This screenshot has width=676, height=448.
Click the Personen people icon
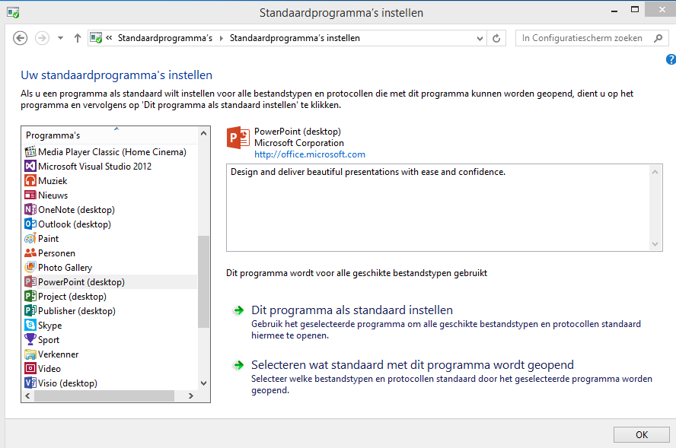[30, 253]
